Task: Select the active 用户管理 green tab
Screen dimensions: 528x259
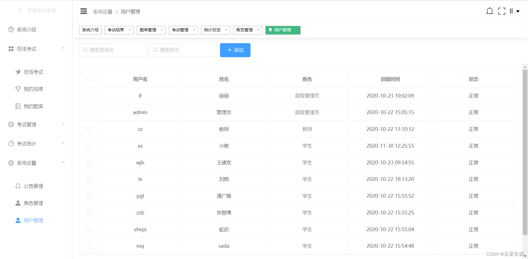Action: [283, 30]
